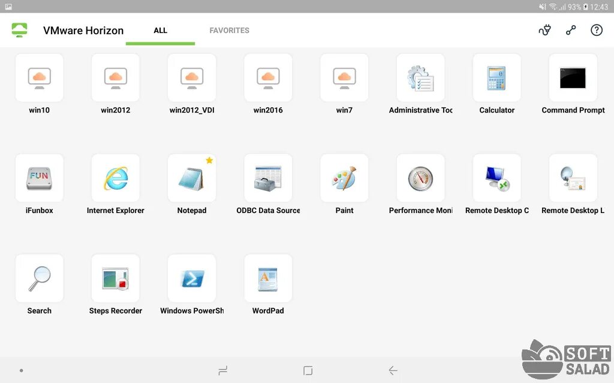Click the "Steps Recorder" label text
The height and width of the screenshot is (383, 614).
[116, 311]
